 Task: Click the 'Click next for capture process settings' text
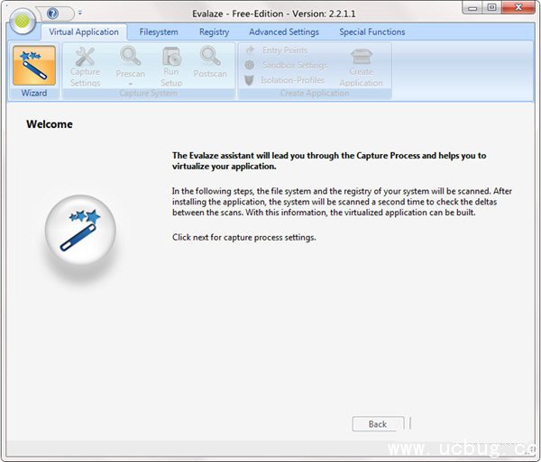pyautogui.click(x=244, y=238)
